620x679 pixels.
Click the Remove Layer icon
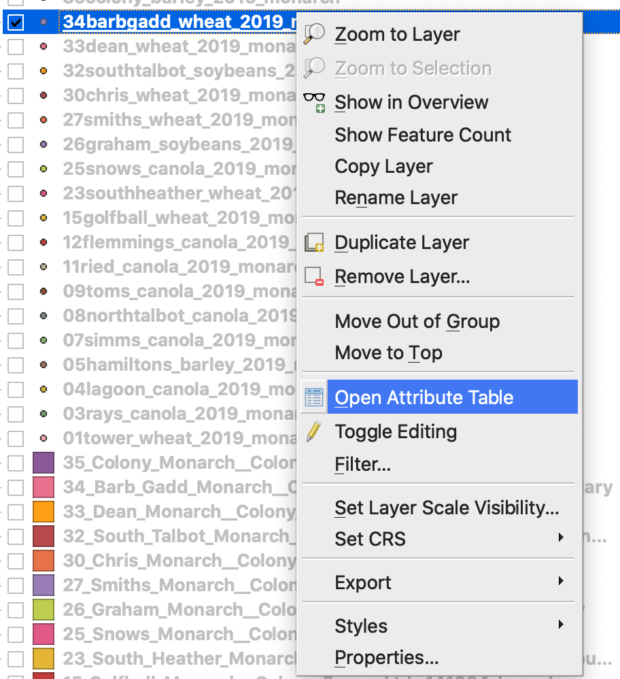tap(314, 277)
